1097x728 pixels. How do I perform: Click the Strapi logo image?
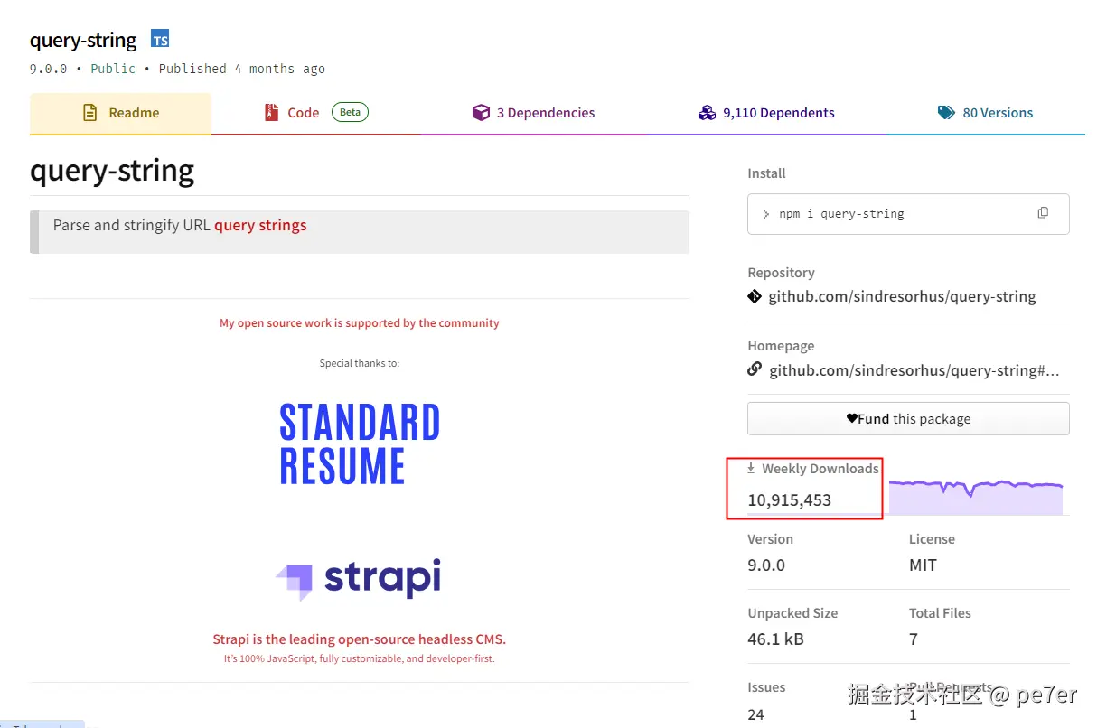[x=358, y=579]
